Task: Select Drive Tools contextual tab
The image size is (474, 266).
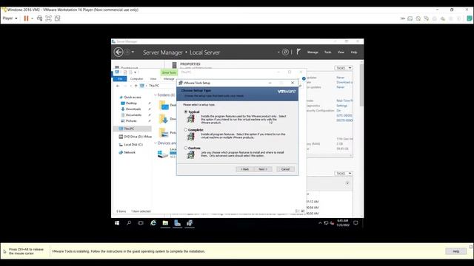Action: [x=169, y=72]
